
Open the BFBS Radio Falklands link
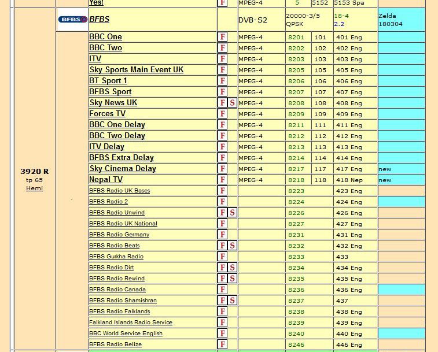[x=120, y=311]
